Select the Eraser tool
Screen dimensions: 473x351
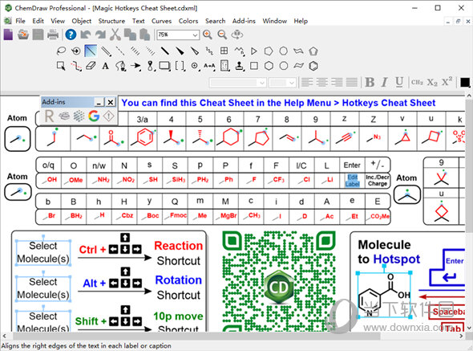point(91,66)
